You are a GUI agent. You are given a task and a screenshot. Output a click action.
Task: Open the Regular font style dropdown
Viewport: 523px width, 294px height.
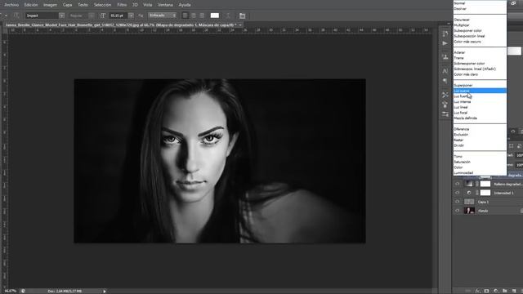coord(92,16)
